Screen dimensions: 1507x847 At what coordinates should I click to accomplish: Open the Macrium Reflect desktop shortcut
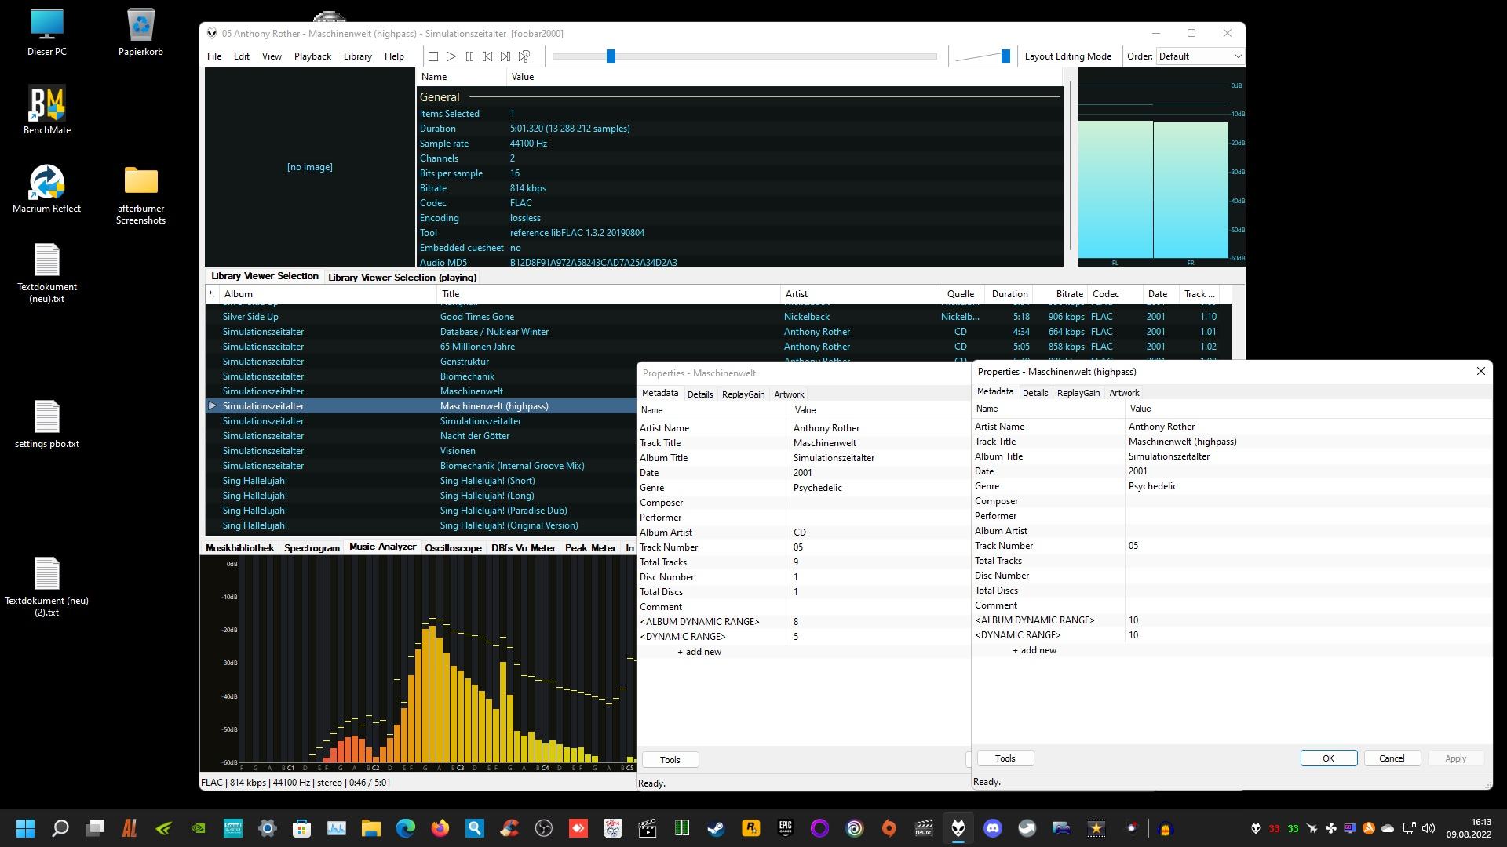point(47,189)
